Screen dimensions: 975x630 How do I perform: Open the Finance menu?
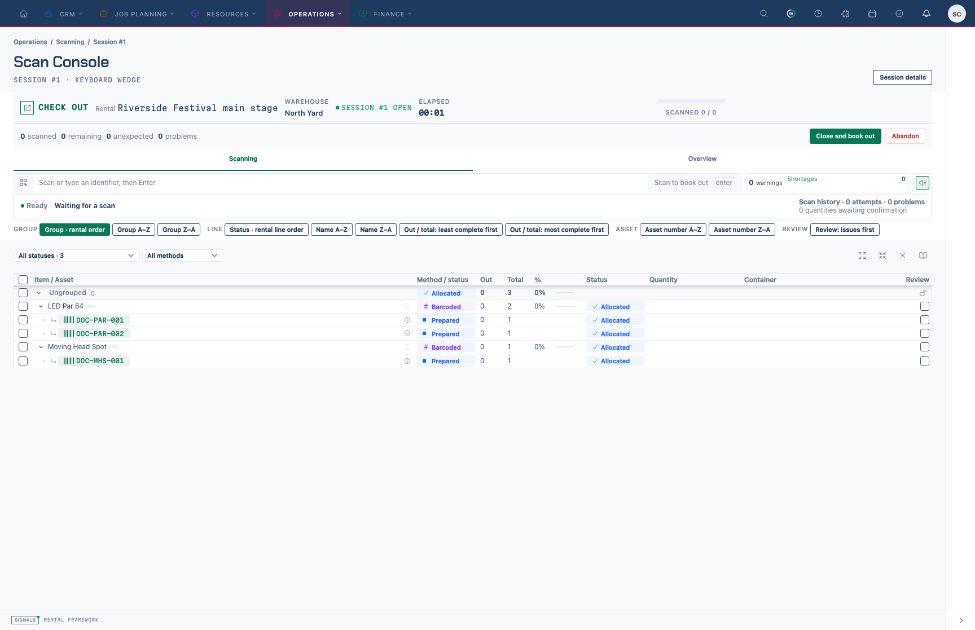385,14
